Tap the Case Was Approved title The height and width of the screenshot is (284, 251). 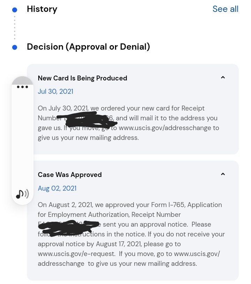click(70, 175)
